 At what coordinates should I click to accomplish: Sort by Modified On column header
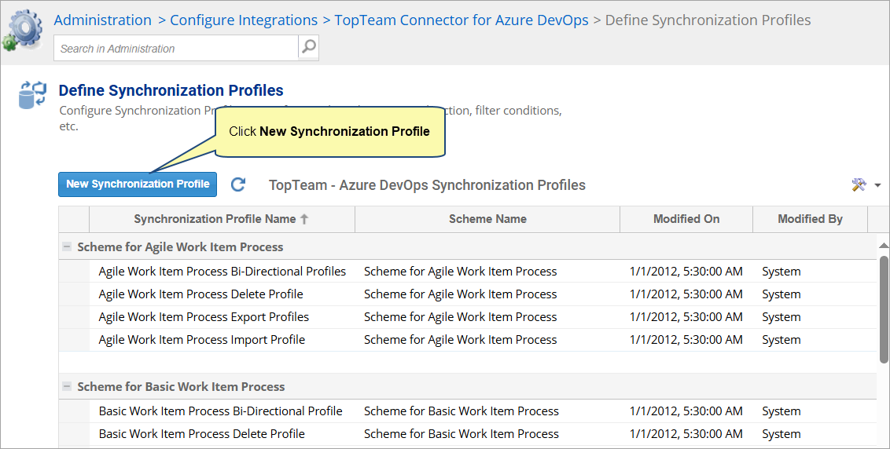[x=686, y=219]
